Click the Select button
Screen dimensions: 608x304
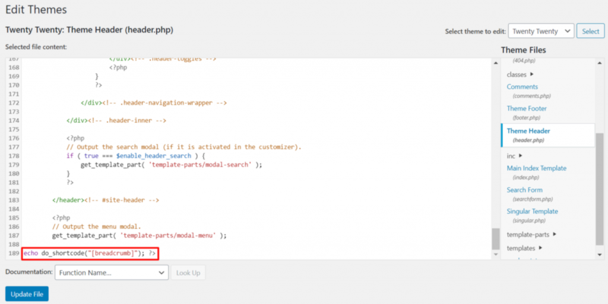tap(590, 31)
